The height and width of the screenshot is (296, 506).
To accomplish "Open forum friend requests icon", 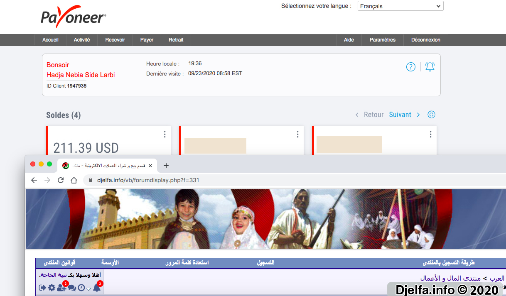I will [61, 287].
